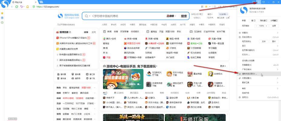The width and height of the screenshot is (281, 121).
Task: Switch to the 微博 hot search tab
Action: tap(86, 32)
